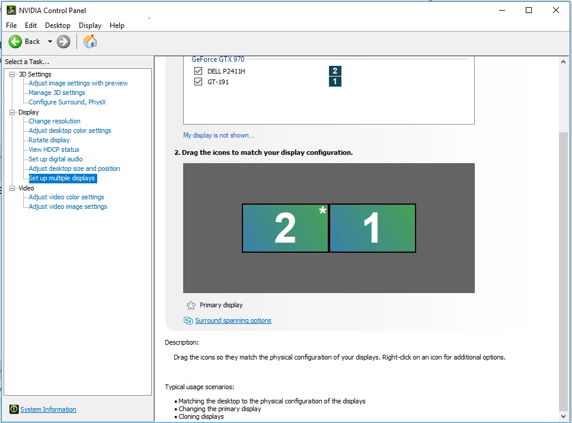Select Rotate display task
572x423 pixels.
click(49, 140)
